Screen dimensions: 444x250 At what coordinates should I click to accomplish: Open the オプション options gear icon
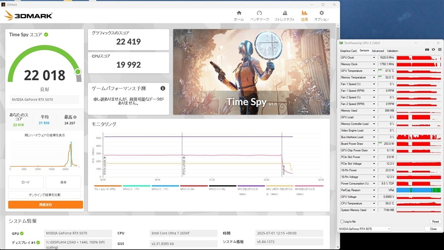coord(321,16)
